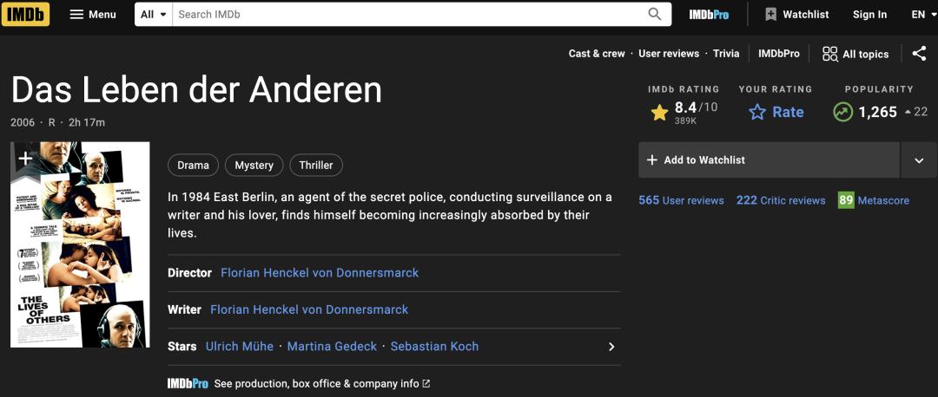Open the All search category dropdown

click(x=154, y=14)
